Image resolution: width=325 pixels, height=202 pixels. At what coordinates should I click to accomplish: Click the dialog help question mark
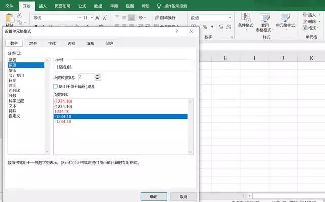(177, 31)
